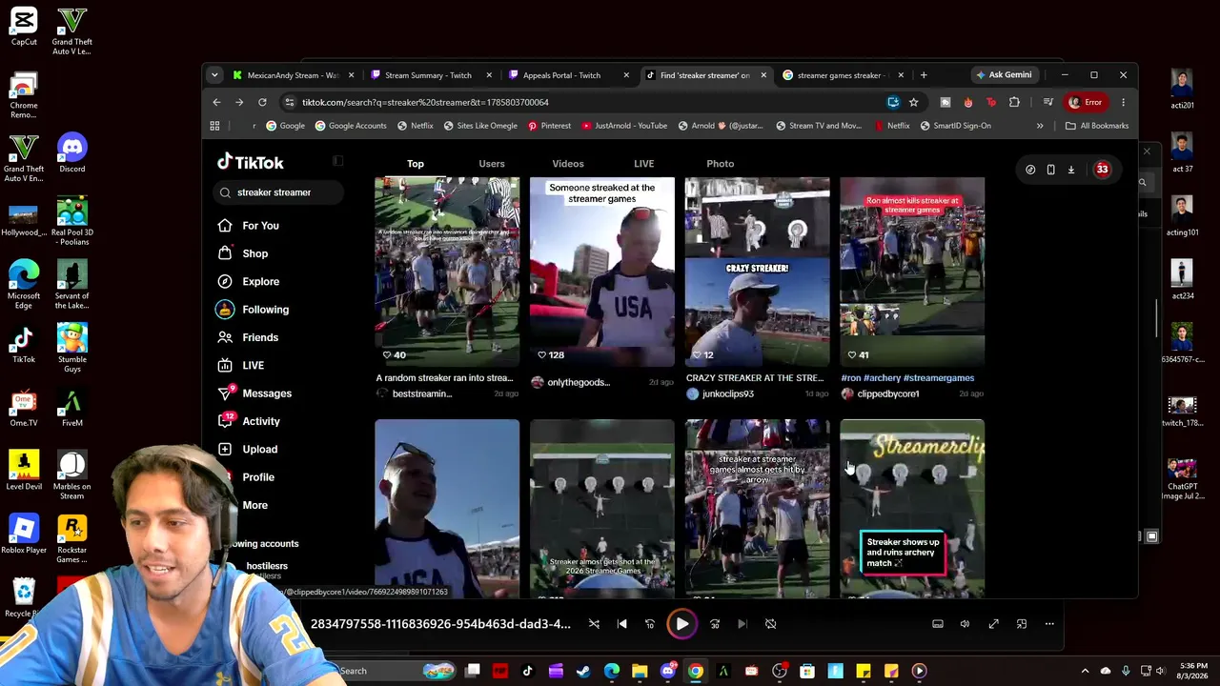Toggle mini player view

tap(1022, 624)
